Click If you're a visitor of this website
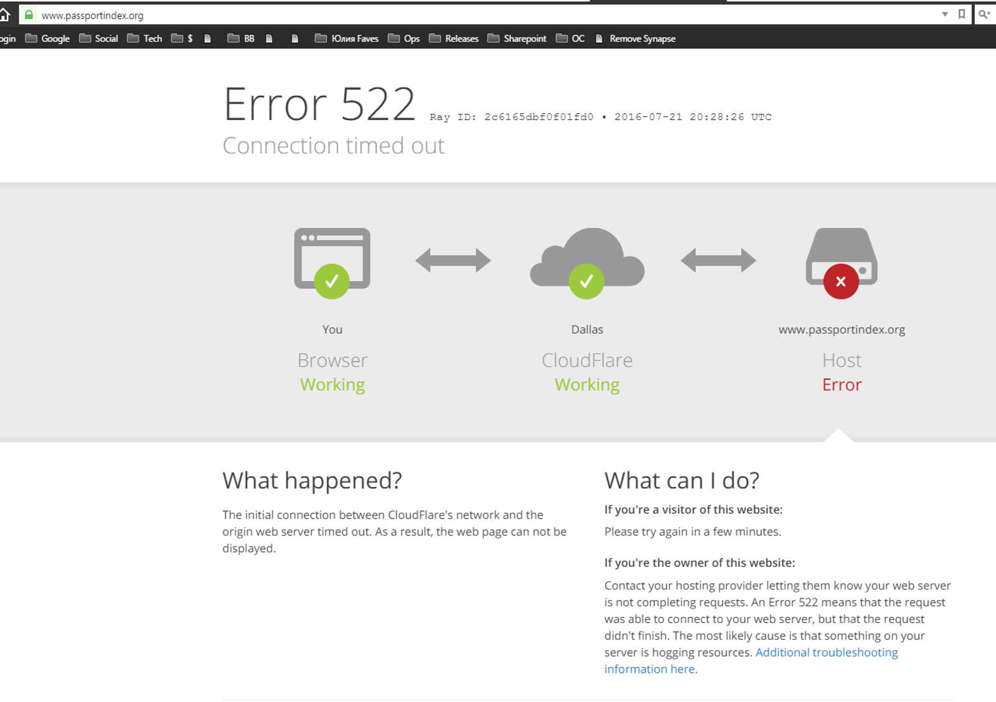The width and height of the screenshot is (996, 702). click(693, 510)
